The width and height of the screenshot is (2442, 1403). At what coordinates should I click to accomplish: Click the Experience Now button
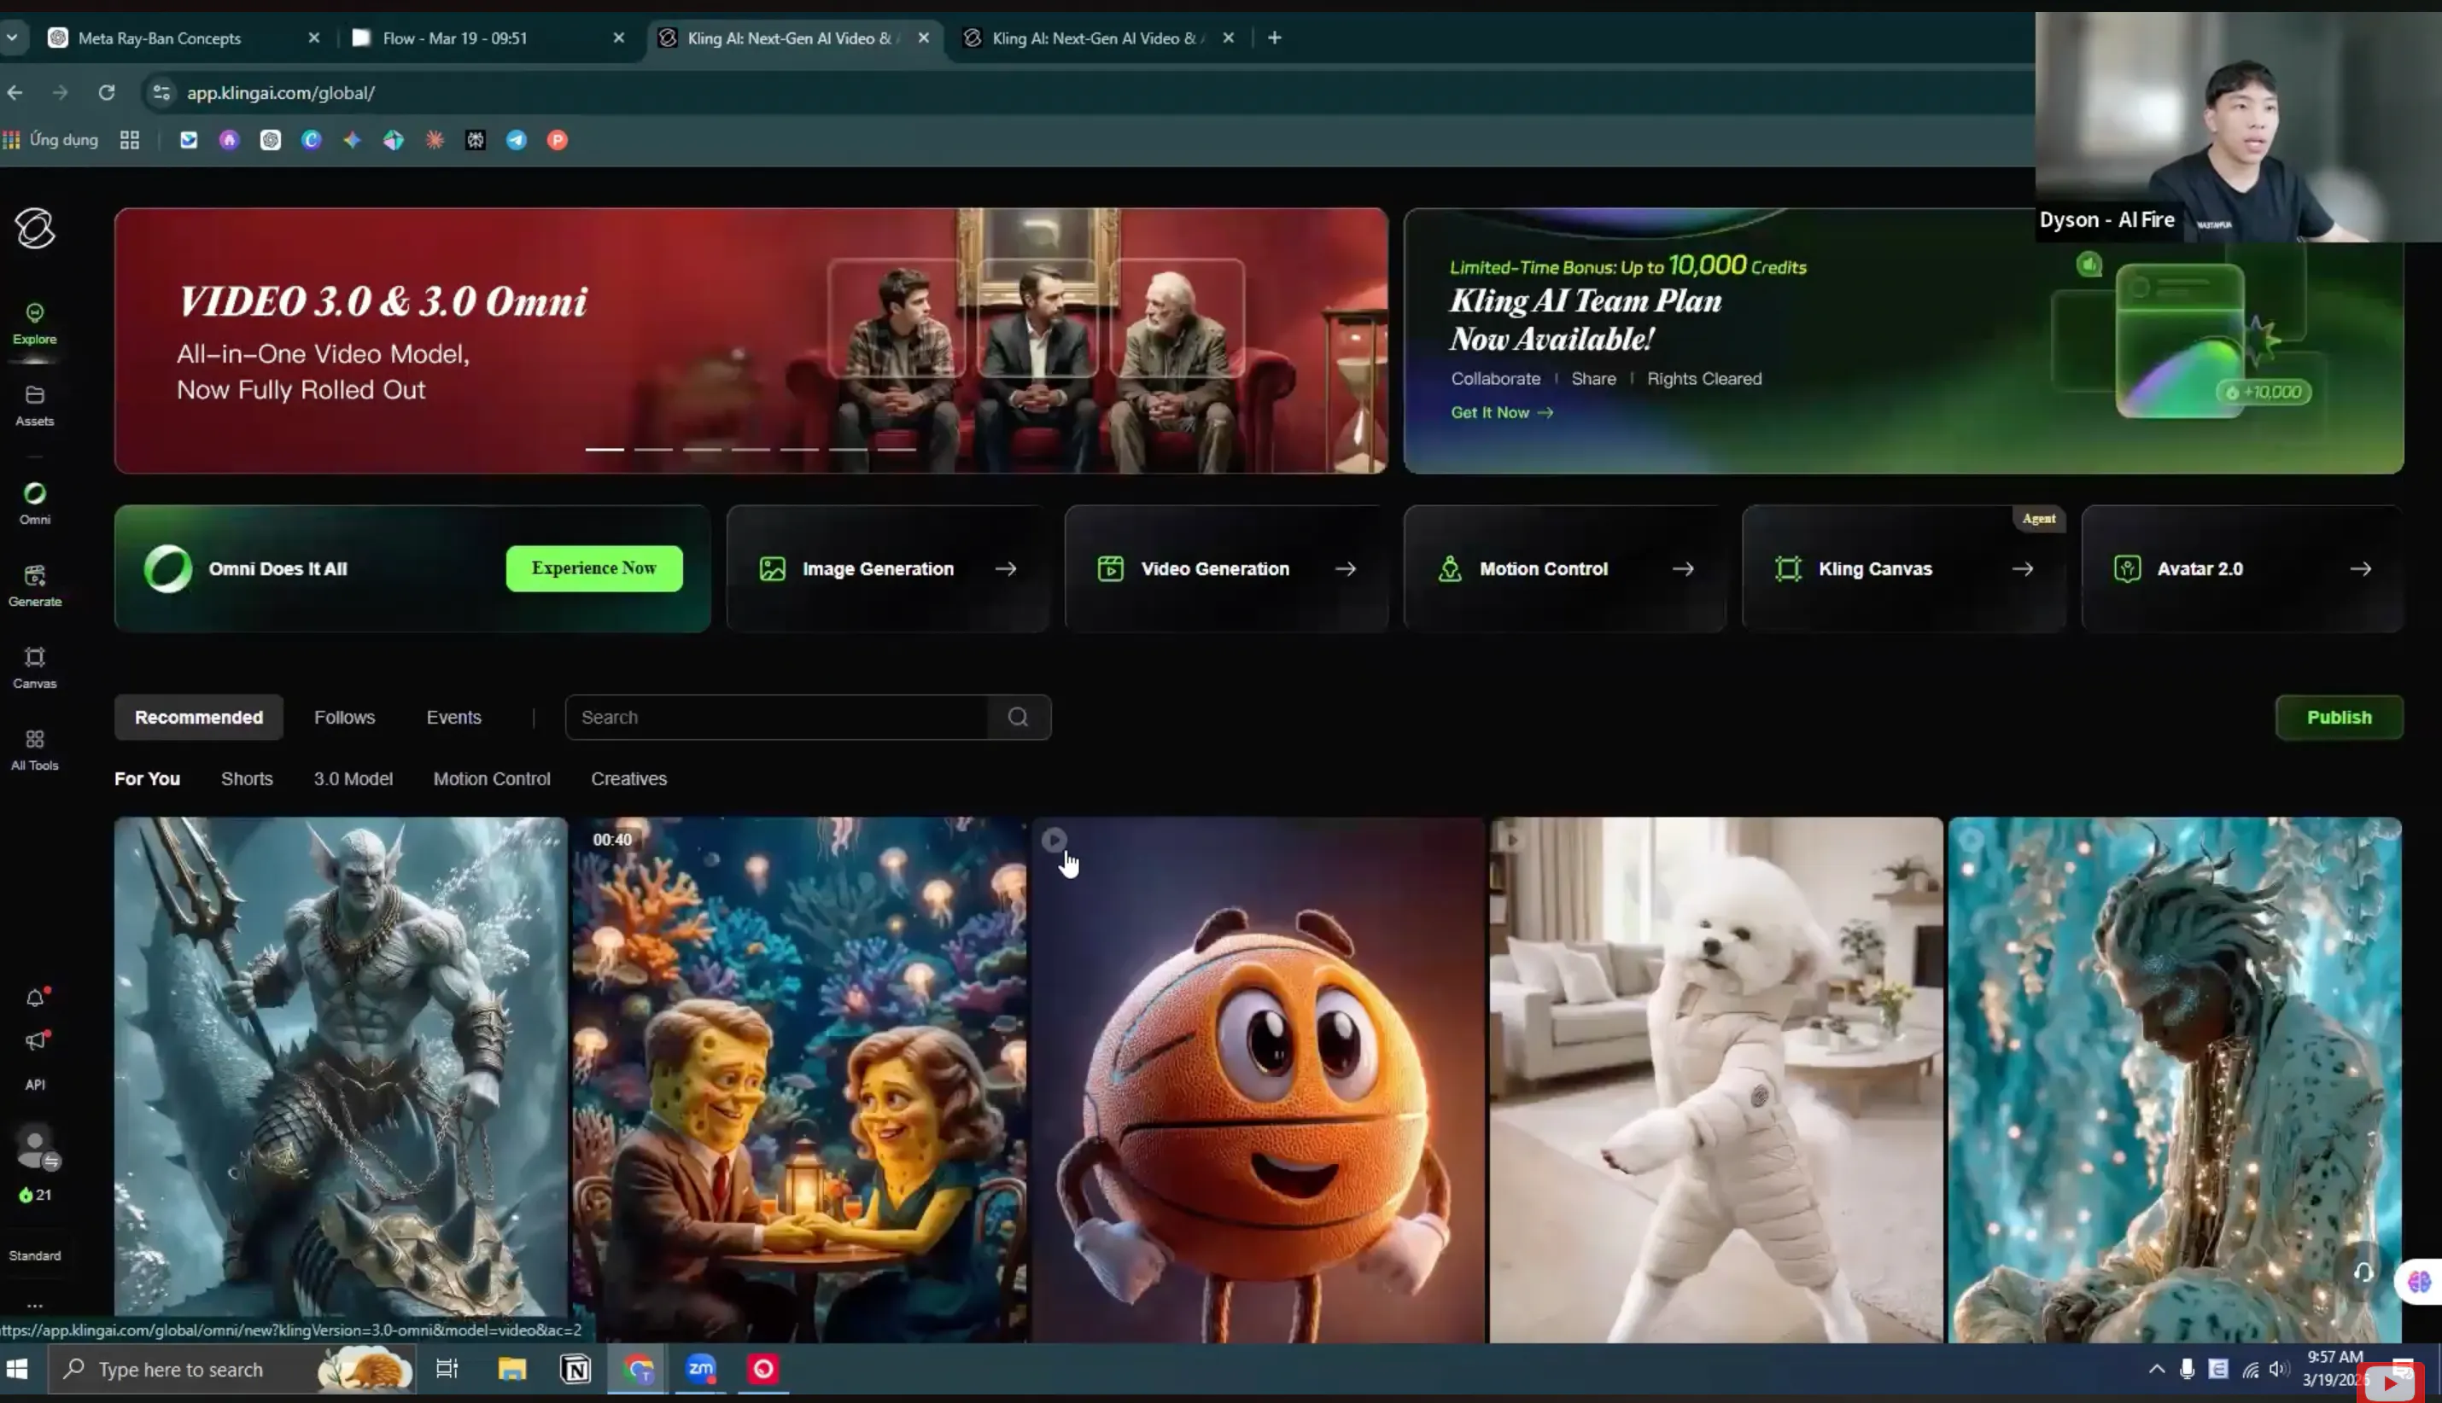coord(594,568)
